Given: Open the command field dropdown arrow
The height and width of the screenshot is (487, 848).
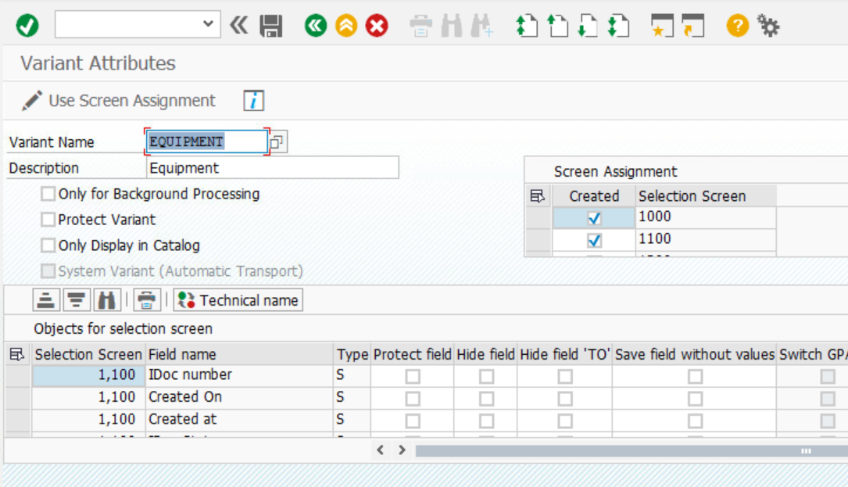Looking at the screenshot, I should 208,23.
